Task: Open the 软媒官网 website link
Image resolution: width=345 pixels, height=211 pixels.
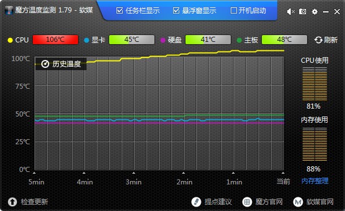Action: 320,202
